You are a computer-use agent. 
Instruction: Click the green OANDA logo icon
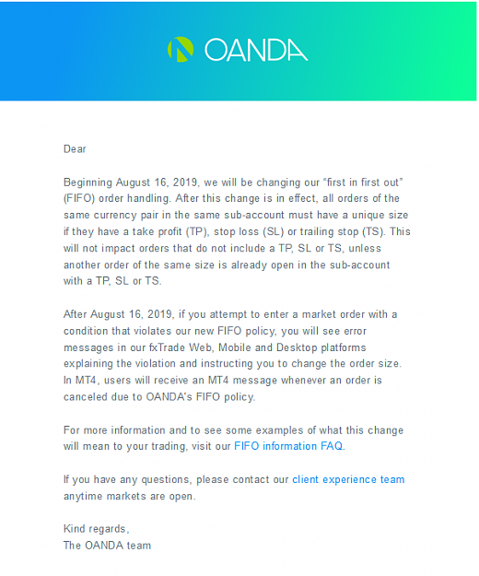181,50
